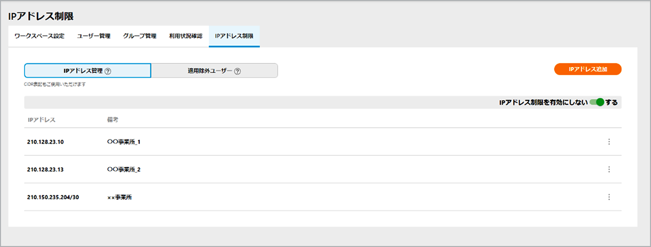The height and width of the screenshot is (247, 651).
Task: Click the IPアドレス column header
Action: click(x=41, y=120)
